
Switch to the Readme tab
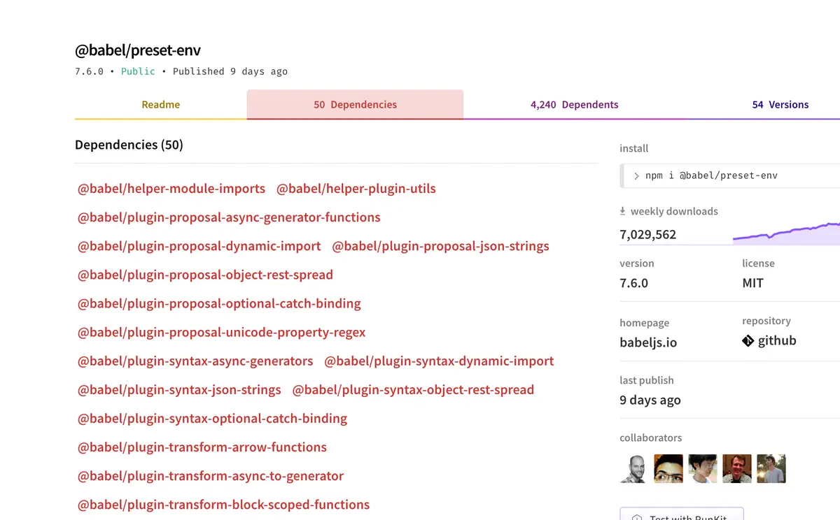click(x=161, y=105)
